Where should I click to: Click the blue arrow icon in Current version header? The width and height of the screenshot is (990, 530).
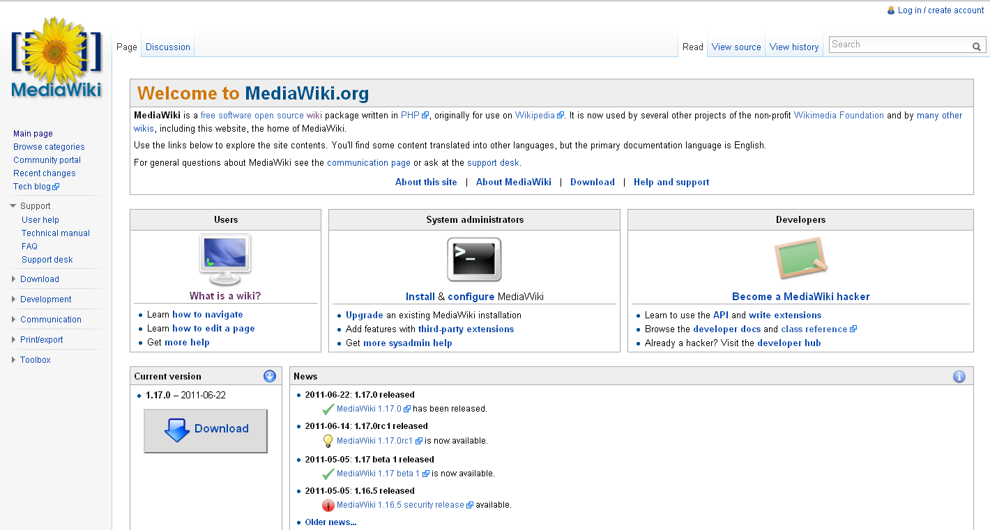(270, 376)
